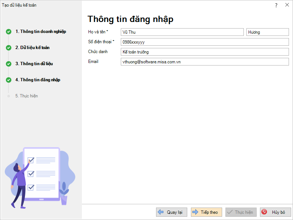293x220 pixels.
Task: Focus the surname field containing 'Vũ Thu'
Action: [182, 32]
